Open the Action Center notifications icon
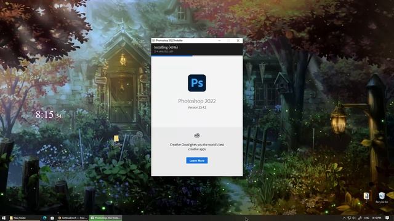Screen dimensions: 394x221 [x=387, y=218]
